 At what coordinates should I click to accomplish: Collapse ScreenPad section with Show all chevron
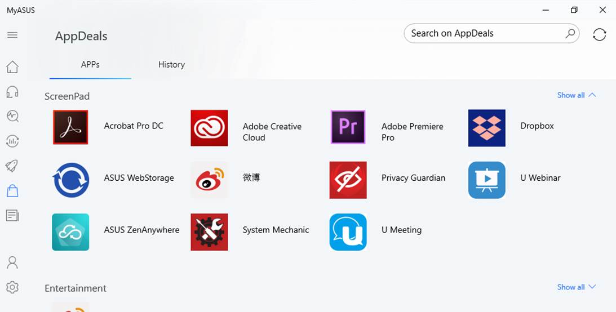[577, 95]
